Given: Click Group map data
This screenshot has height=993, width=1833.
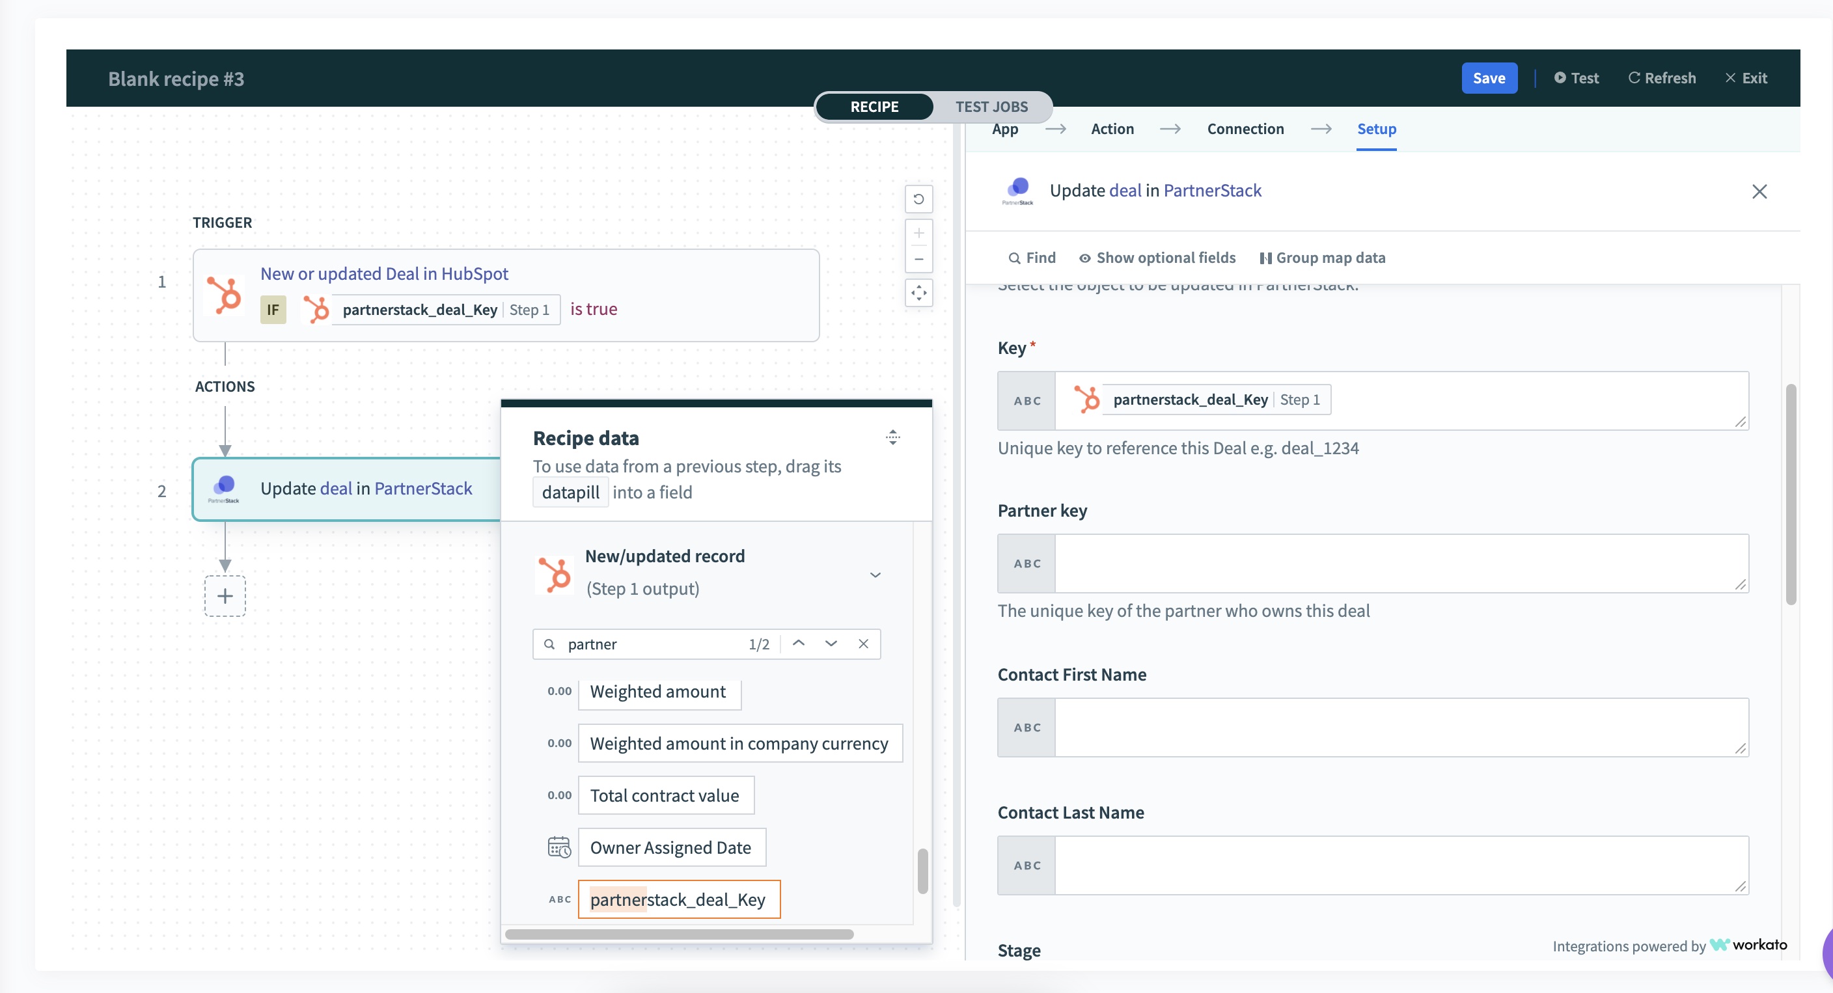Looking at the screenshot, I should tap(1322, 258).
